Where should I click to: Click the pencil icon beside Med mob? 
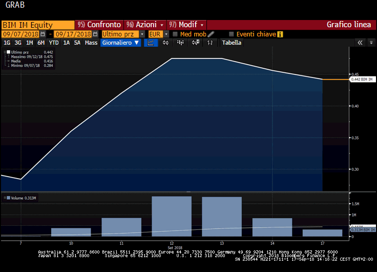point(211,34)
